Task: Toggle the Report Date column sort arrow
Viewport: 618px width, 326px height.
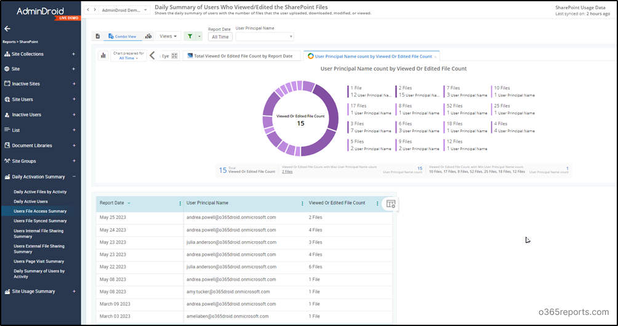Action: click(x=129, y=203)
